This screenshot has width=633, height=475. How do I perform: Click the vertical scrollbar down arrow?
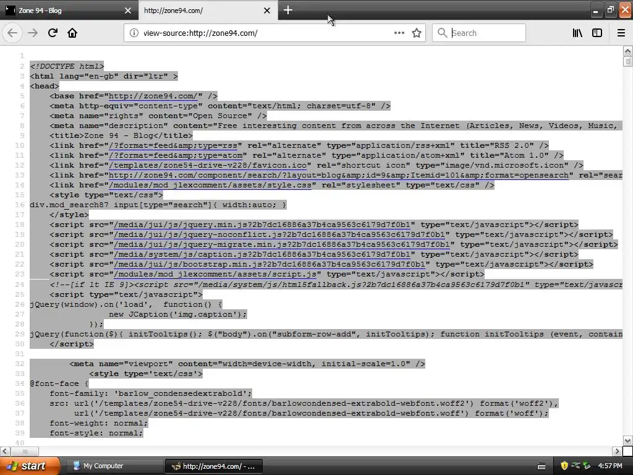point(627,440)
